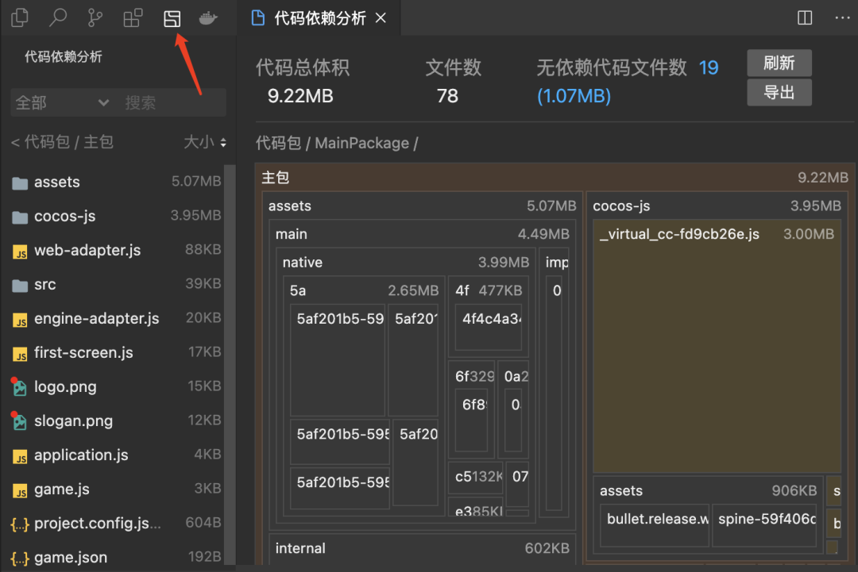Select the _virtual_cc-fd9cb26e.js treemap block

[717, 347]
